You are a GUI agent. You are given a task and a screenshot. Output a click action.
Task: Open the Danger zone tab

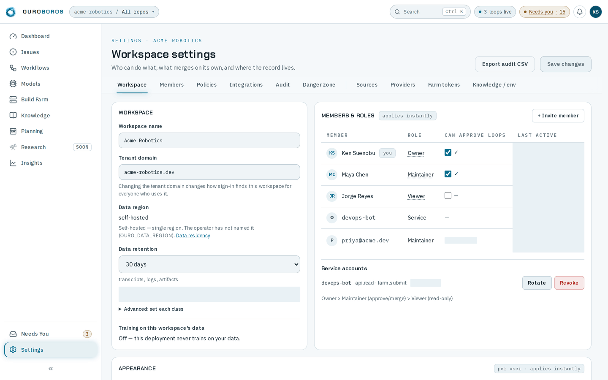click(319, 85)
